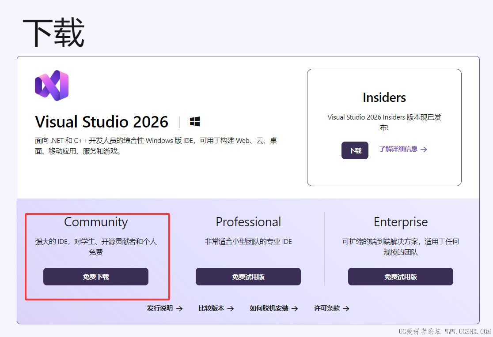This screenshot has height=337, width=493.
Task: Click the Windows platform logo icon
Action: tap(195, 122)
